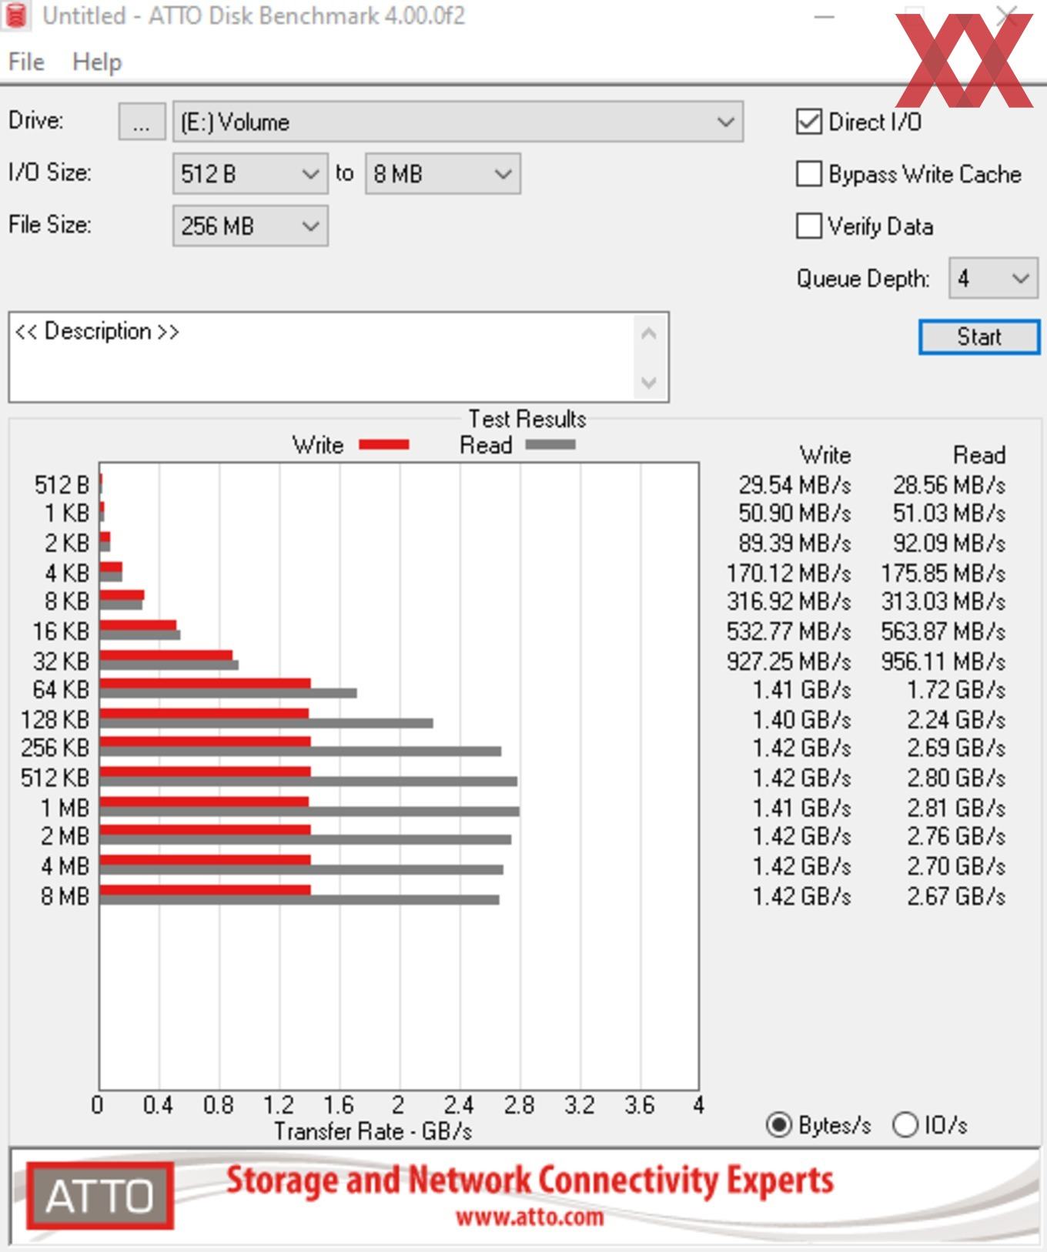Select the IO/s radio button
Screen dimensions: 1047x1252
point(905,1125)
